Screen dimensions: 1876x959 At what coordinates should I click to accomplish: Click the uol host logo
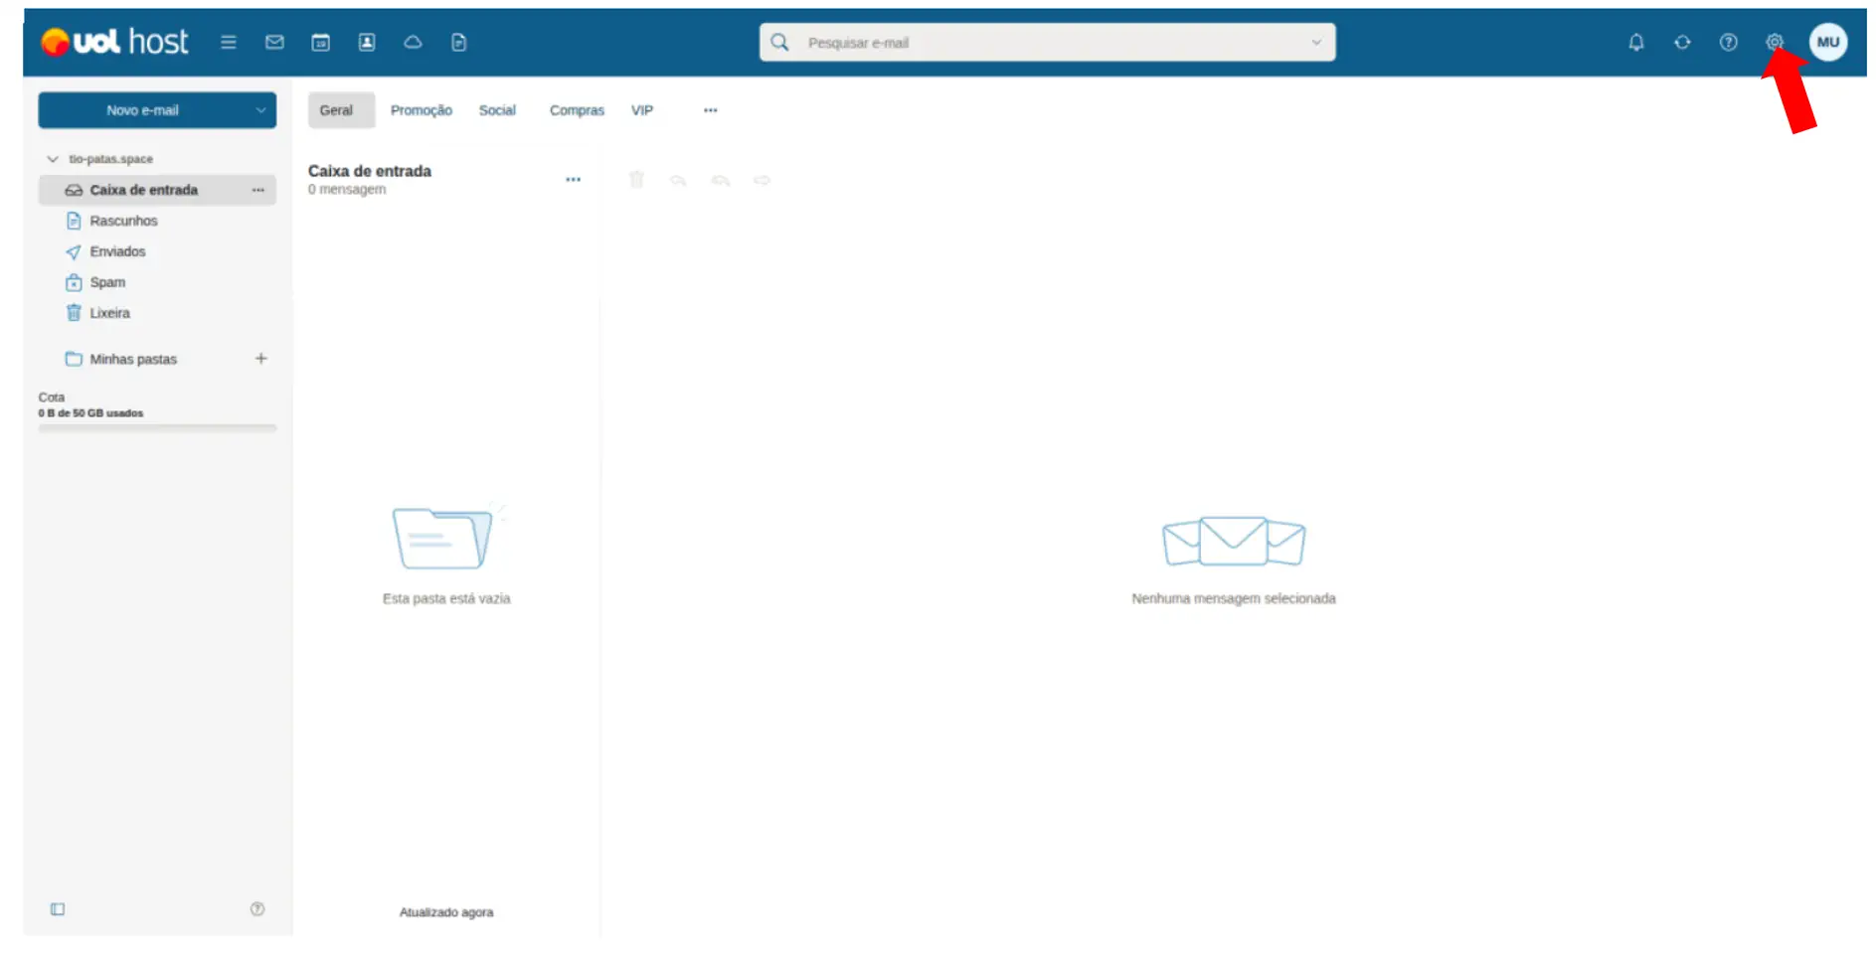click(114, 42)
